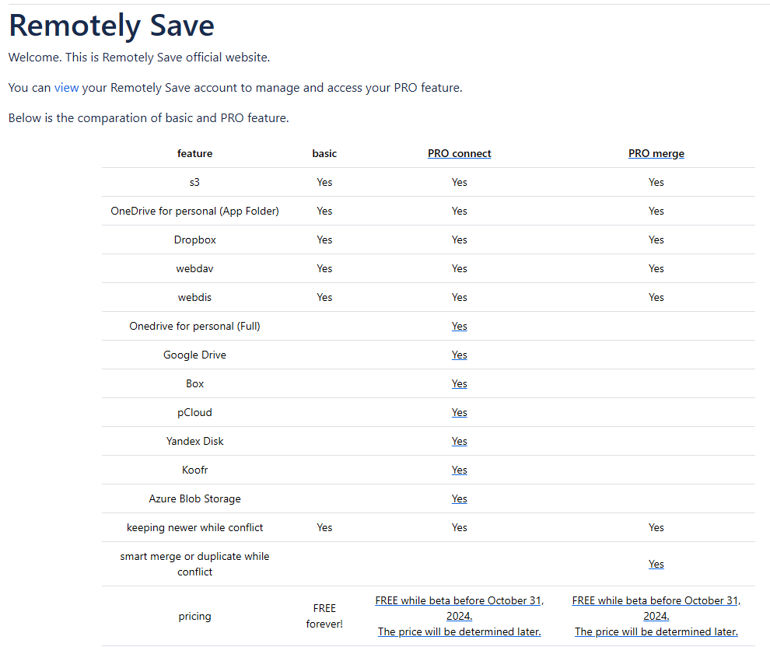Image resolution: width=770 pixels, height=647 pixels.
Task: Click the Dropbox feature row label
Action: (x=195, y=240)
